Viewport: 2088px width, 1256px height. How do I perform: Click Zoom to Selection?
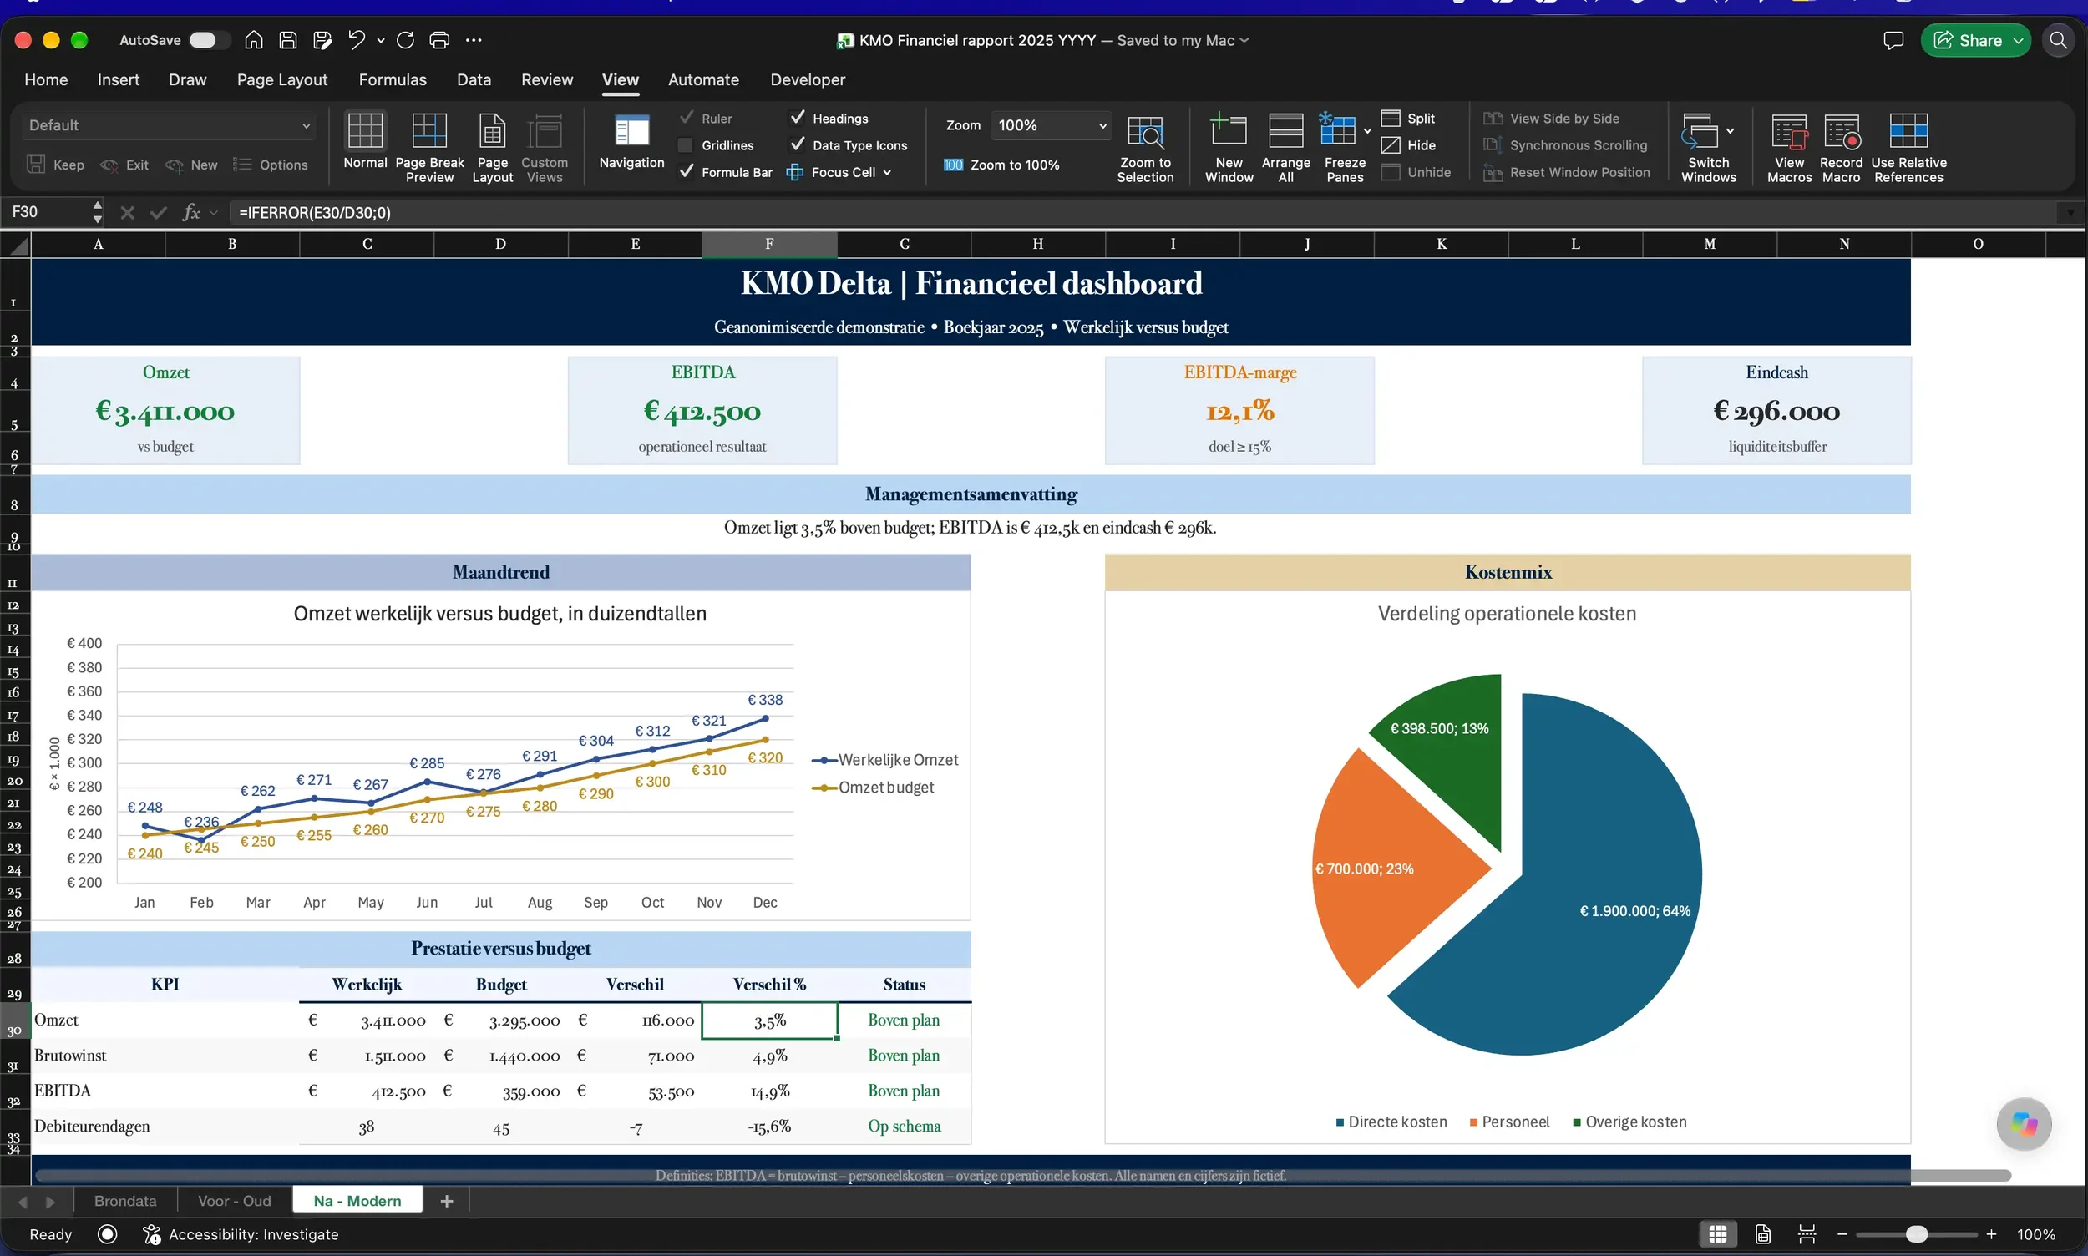tap(1145, 147)
